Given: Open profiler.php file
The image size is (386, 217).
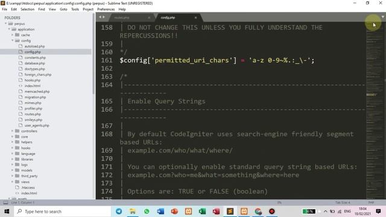Looking at the screenshot, I should tap(33, 108).
